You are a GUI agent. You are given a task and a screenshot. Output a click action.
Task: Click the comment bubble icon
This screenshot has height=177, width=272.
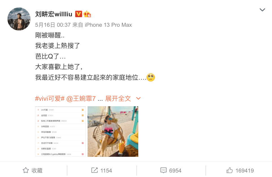[163, 171]
